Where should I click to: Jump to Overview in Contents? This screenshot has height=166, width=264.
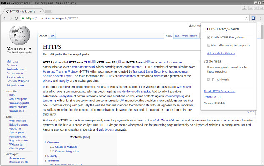coord(53,142)
